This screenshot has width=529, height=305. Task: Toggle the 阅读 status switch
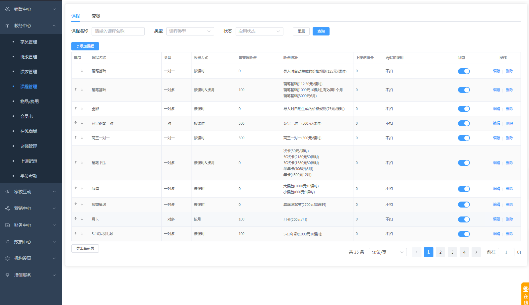click(464, 189)
